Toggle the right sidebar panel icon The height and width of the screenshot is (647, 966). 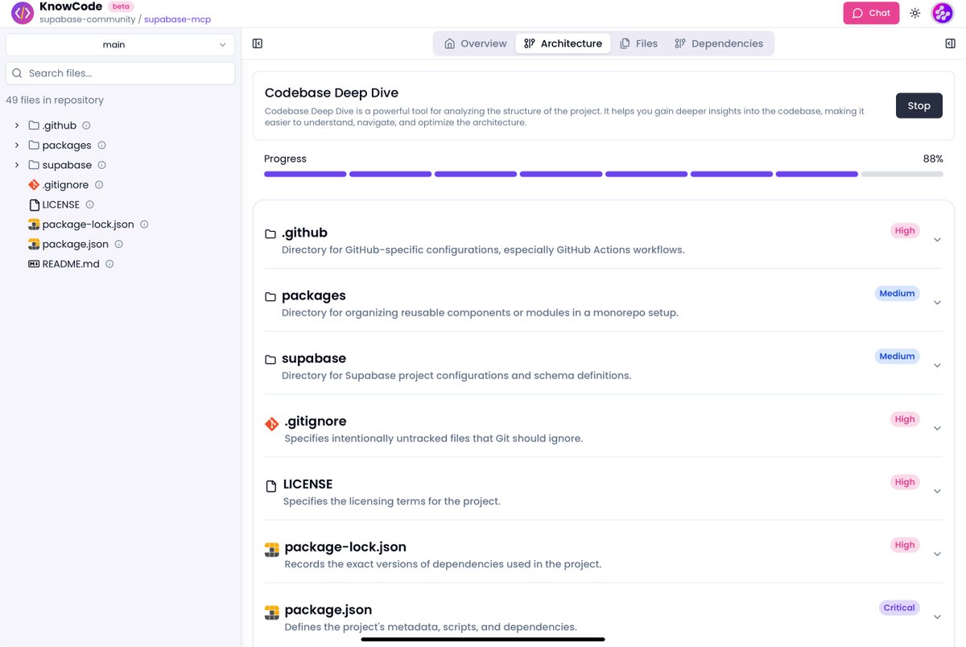[x=950, y=43]
